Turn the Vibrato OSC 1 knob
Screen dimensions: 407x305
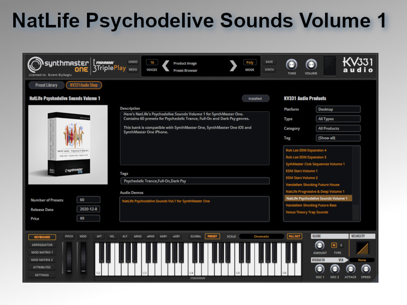pos(319,269)
